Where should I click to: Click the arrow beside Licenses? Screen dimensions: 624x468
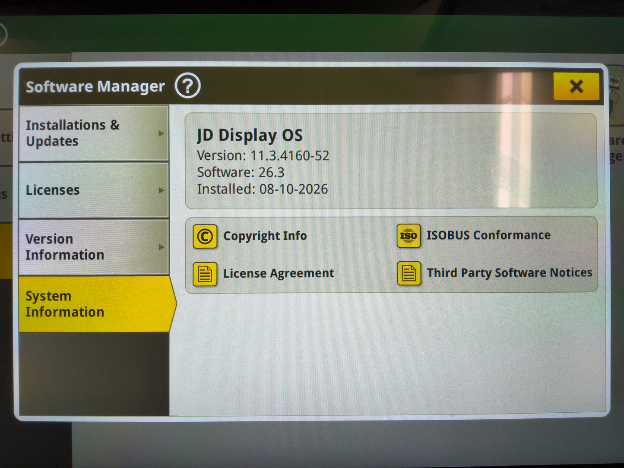(162, 190)
